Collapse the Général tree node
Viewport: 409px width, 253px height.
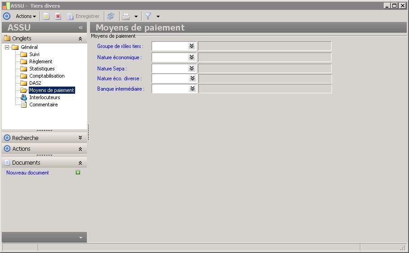point(7,47)
